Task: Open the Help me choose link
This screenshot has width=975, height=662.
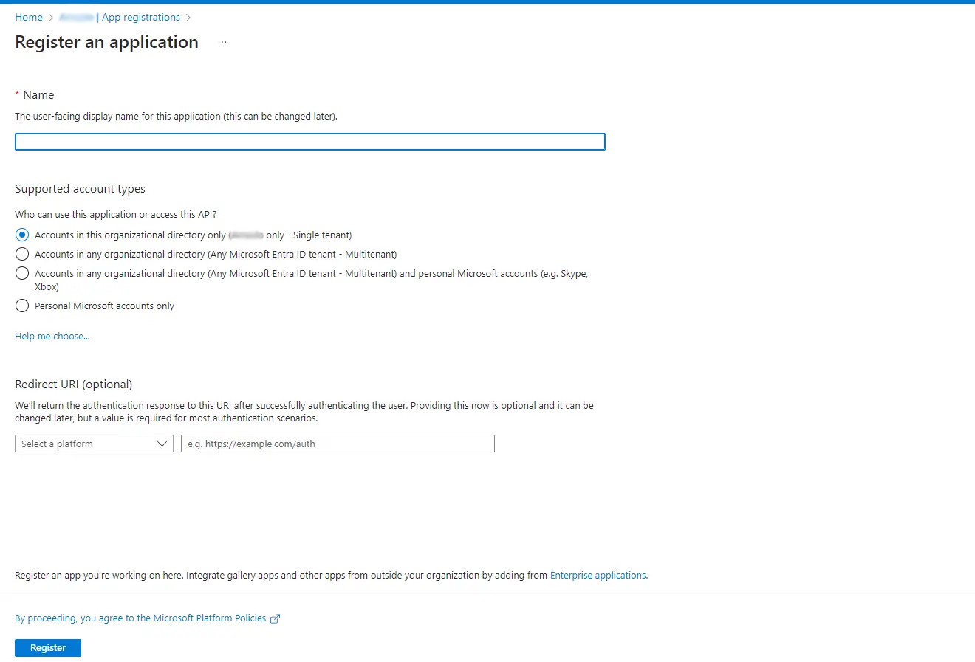Action: click(x=52, y=336)
